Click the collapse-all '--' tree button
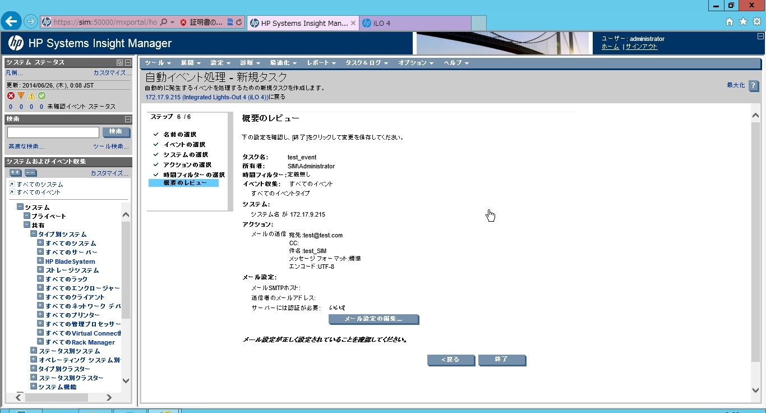The image size is (766, 413). [30, 173]
